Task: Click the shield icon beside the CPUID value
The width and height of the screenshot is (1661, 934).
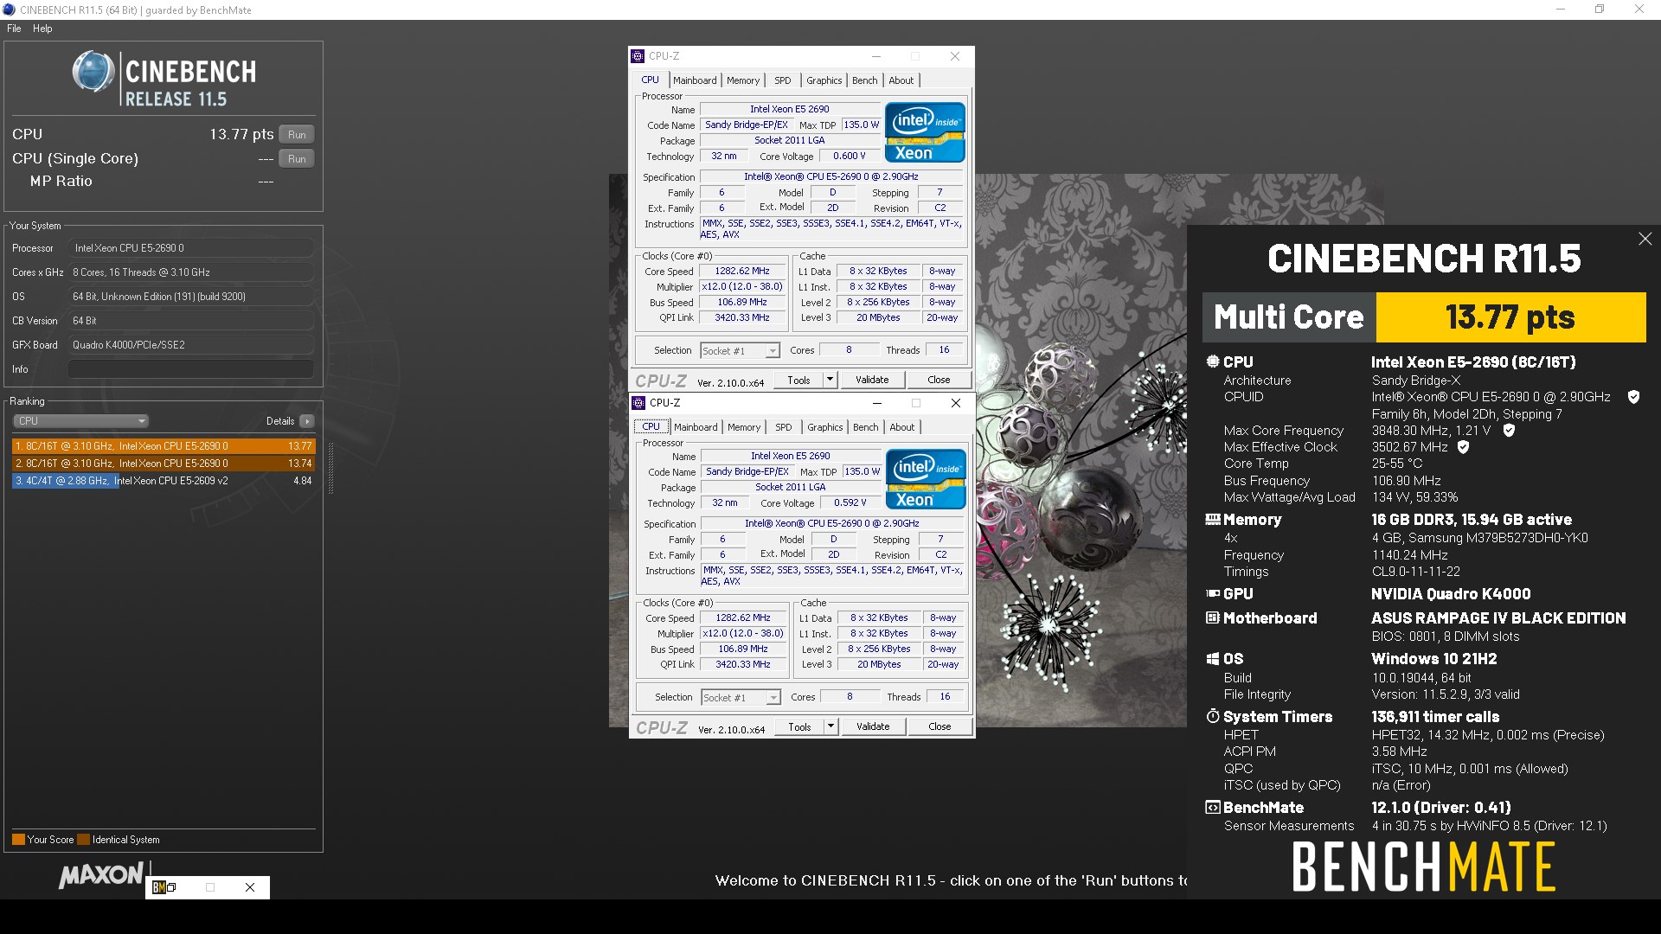Action: (x=1633, y=397)
